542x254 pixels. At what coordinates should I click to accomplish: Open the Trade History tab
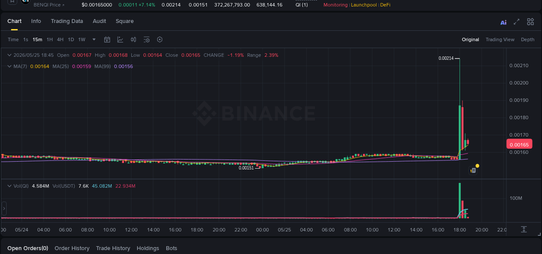pyautogui.click(x=113, y=248)
